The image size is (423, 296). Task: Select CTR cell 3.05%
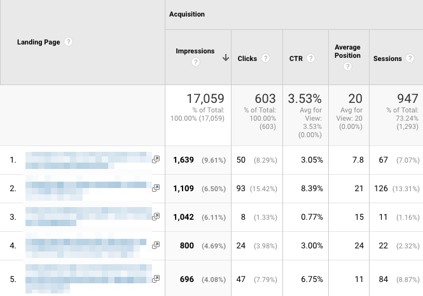312,160
